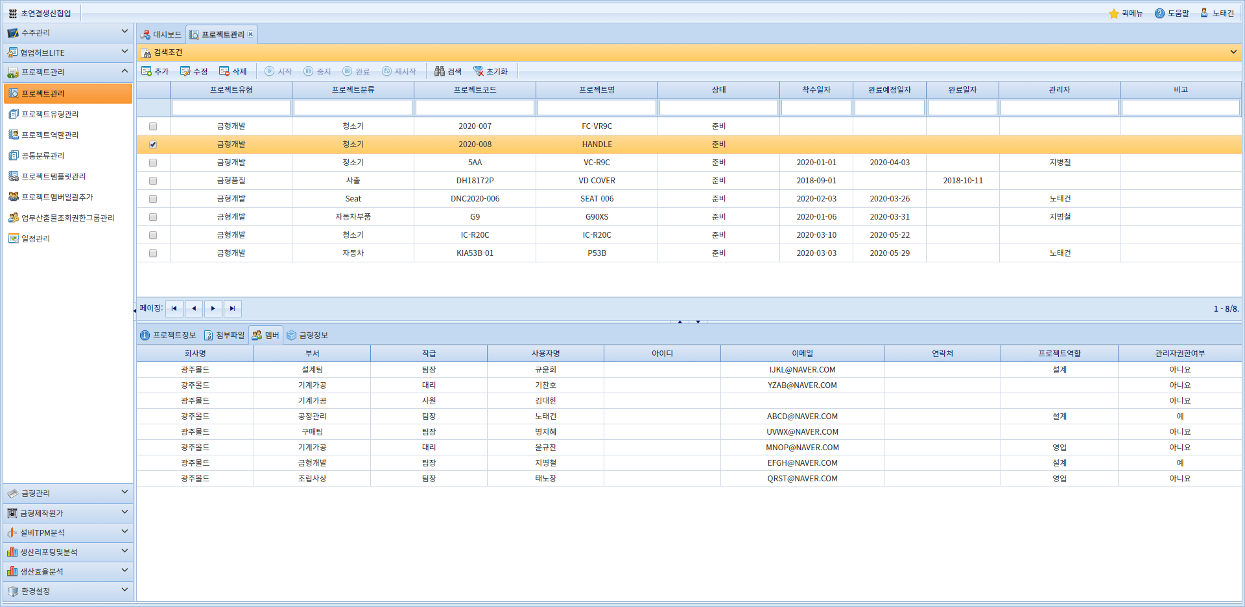
Task: Go to next page of list
Action: 213,308
